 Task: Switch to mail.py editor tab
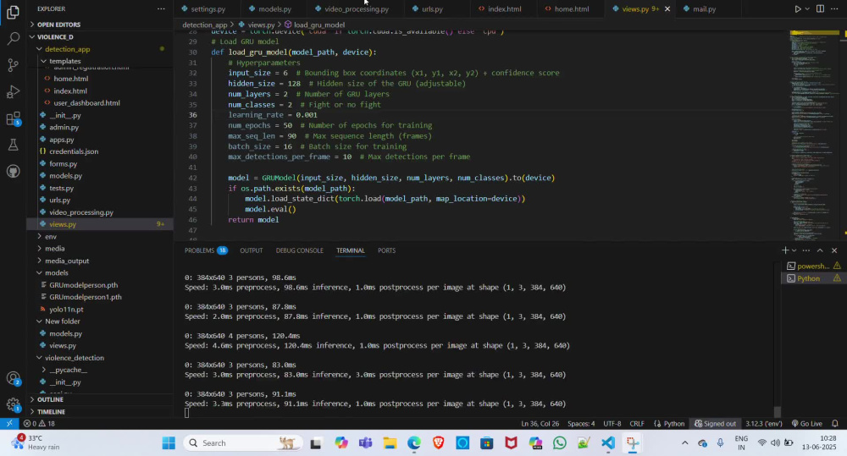704,8
